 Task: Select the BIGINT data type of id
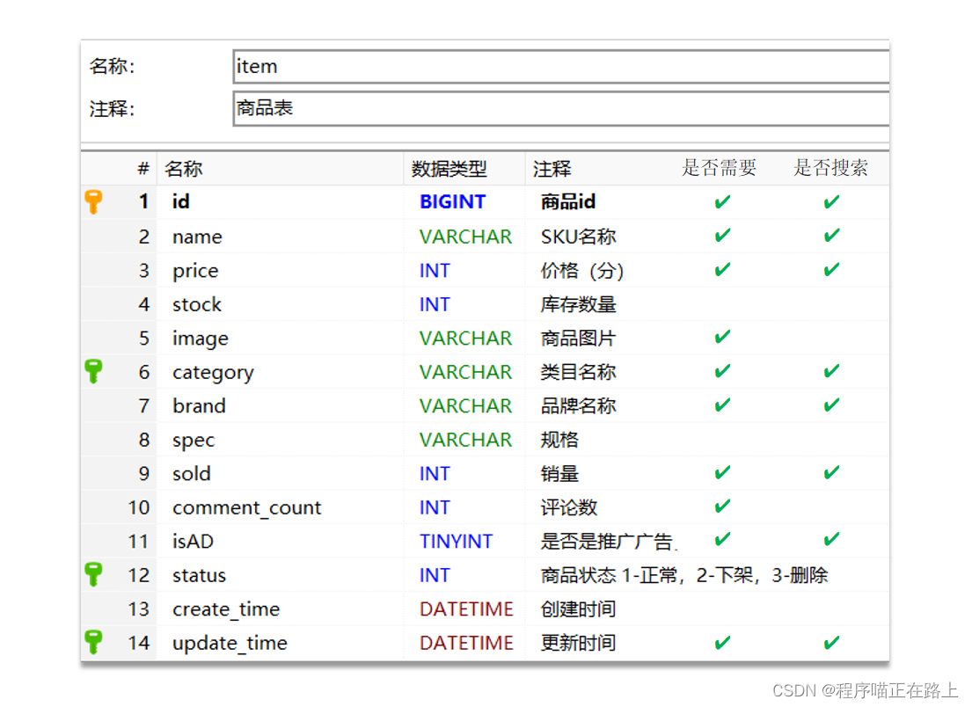pyautogui.click(x=452, y=202)
